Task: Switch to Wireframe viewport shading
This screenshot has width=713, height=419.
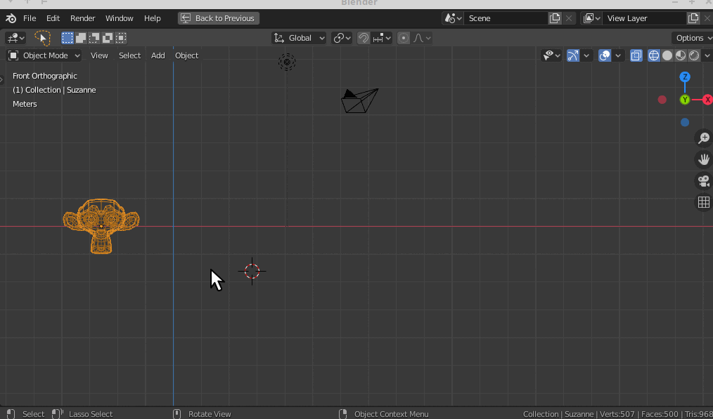Action: pos(654,55)
